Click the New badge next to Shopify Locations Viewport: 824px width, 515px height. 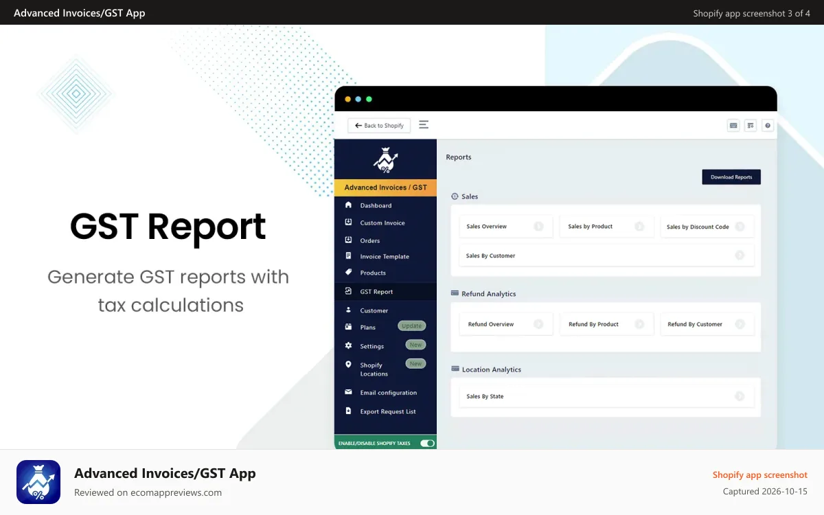[x=415, y=363]
